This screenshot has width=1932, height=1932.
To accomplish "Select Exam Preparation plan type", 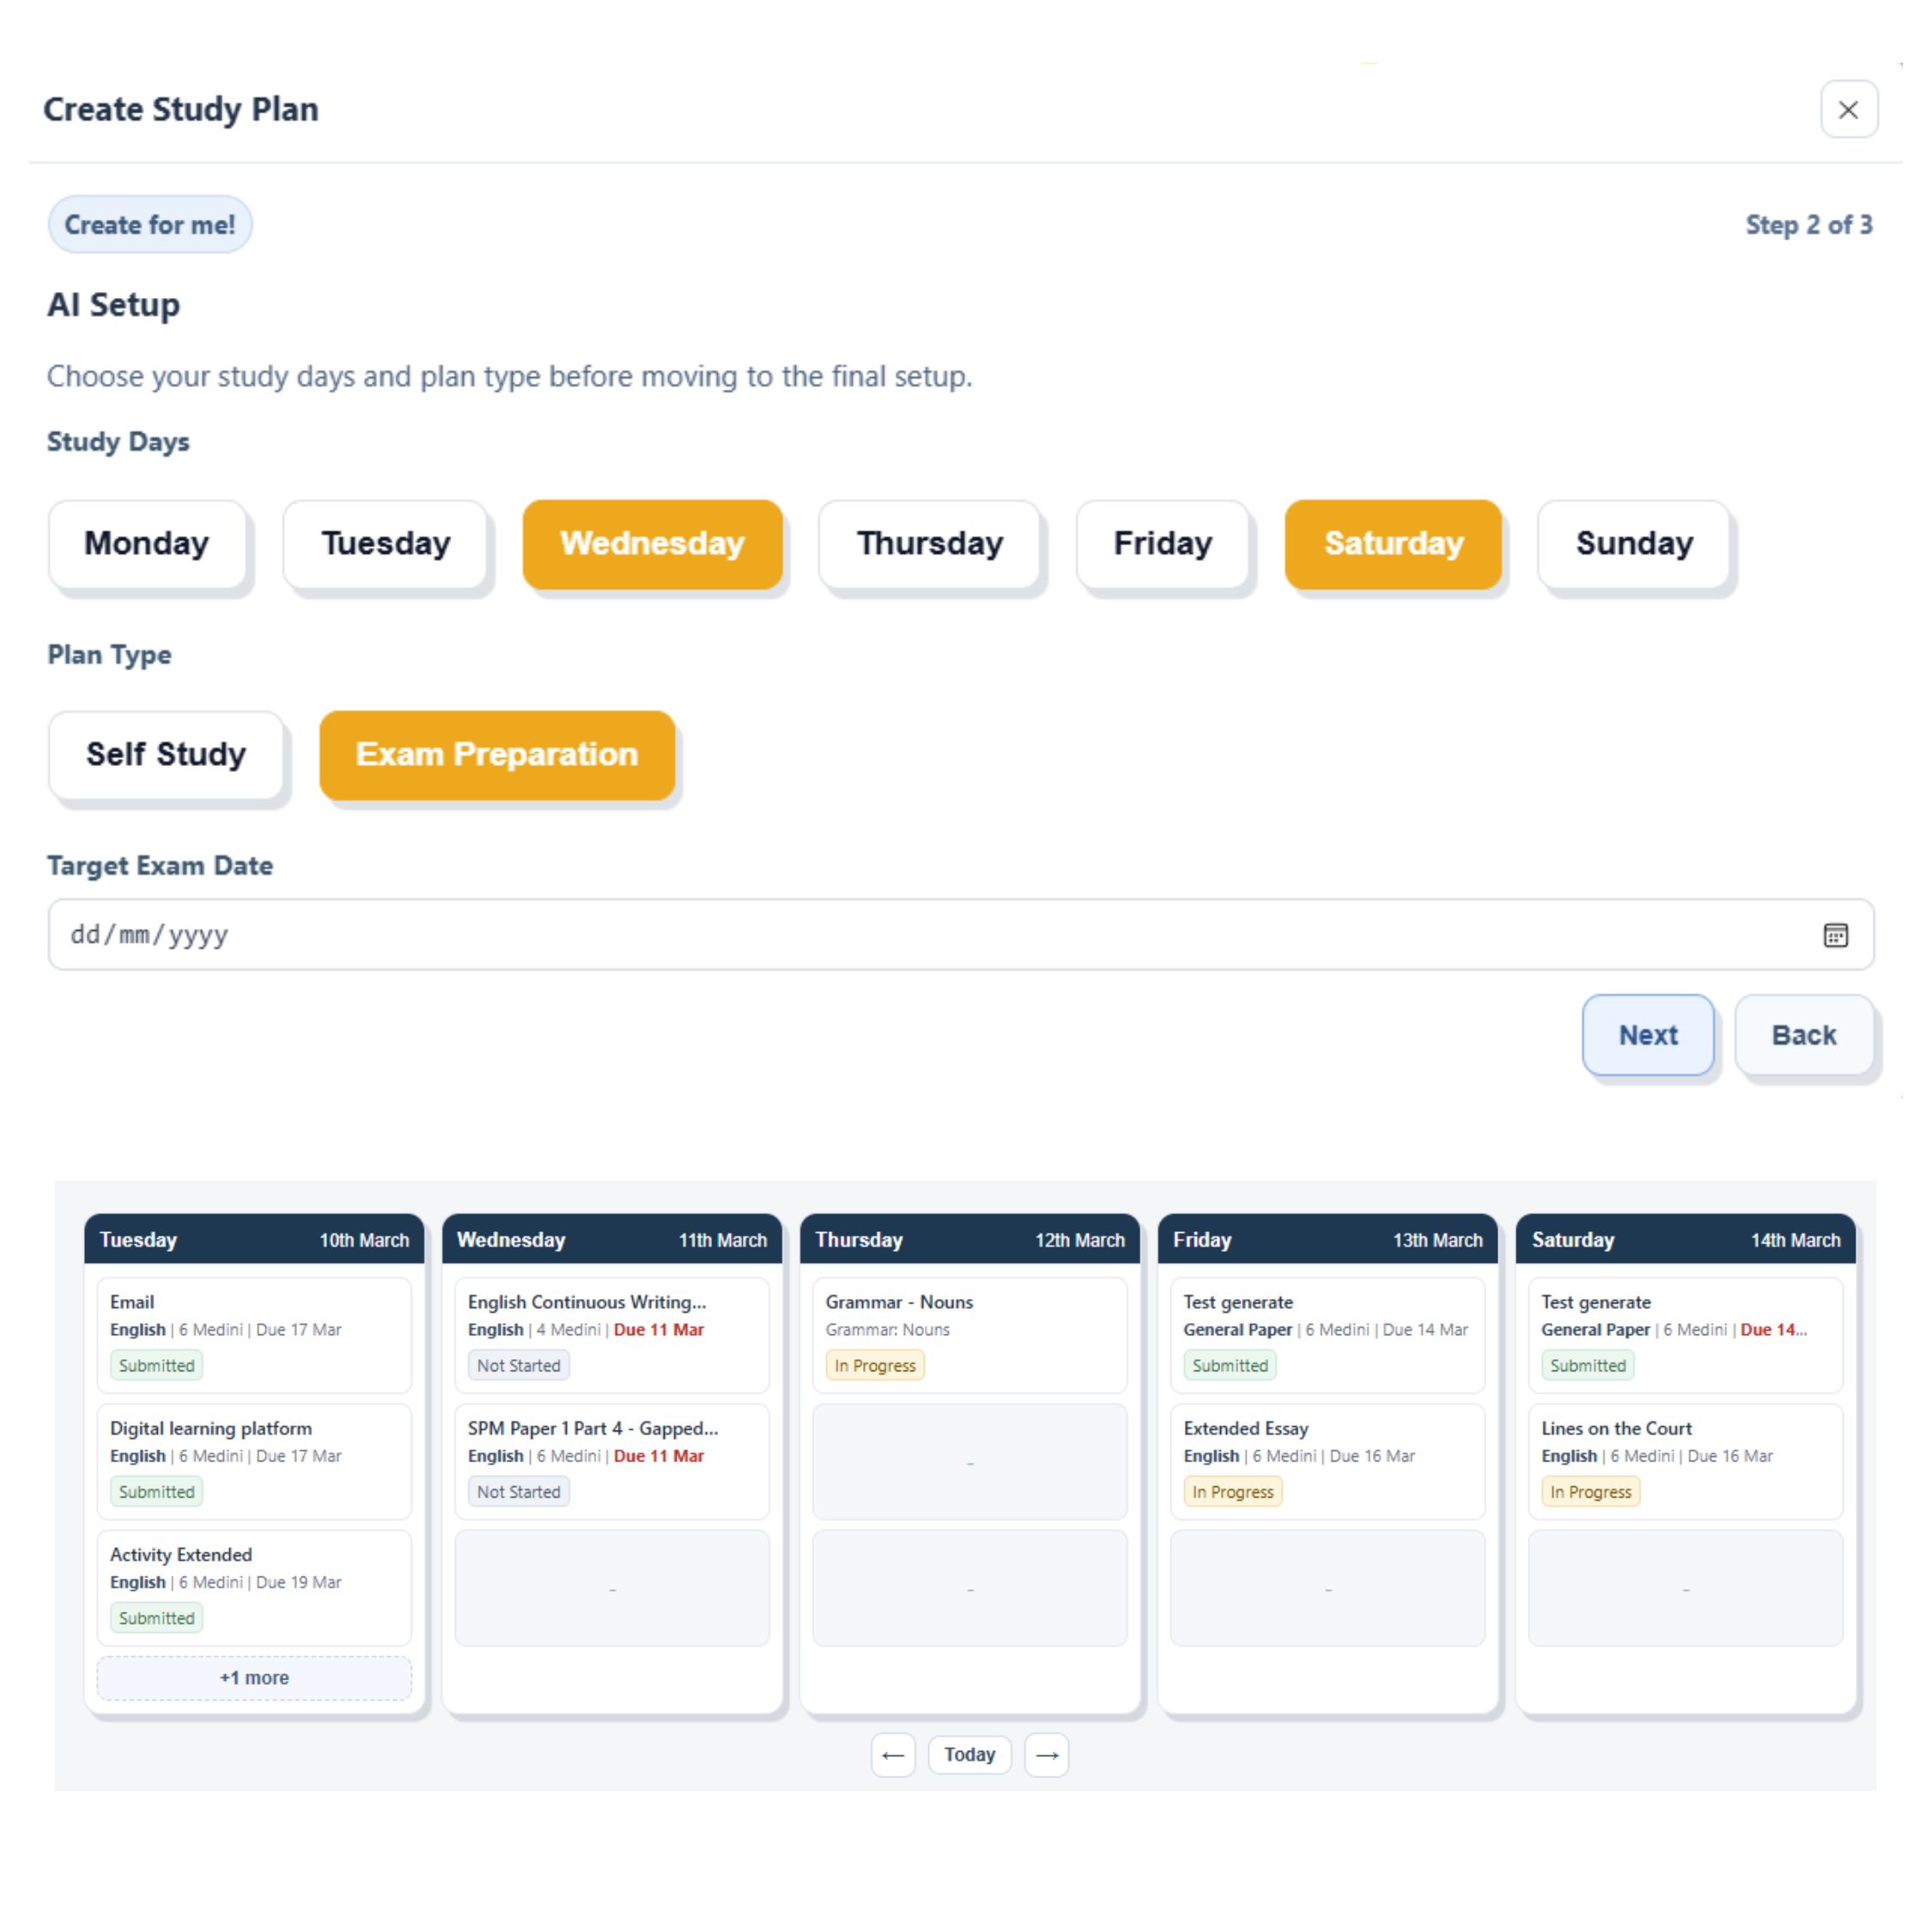I will pos(497,755).
